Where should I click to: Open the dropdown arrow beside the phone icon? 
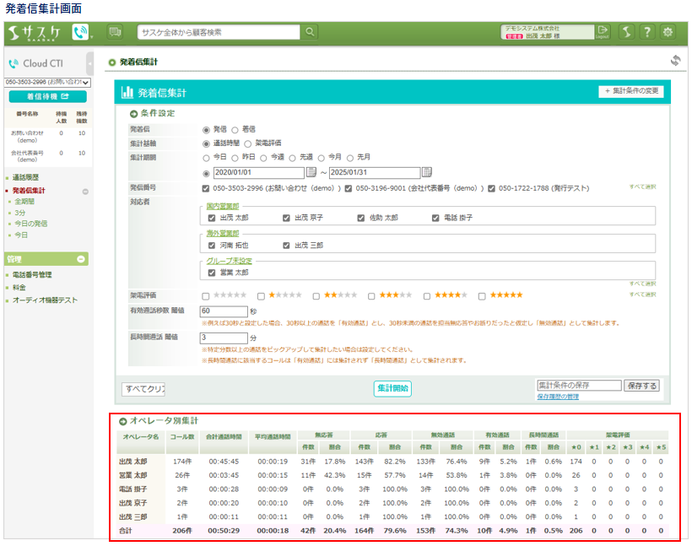pyautogui.click(x=92, y=37)
